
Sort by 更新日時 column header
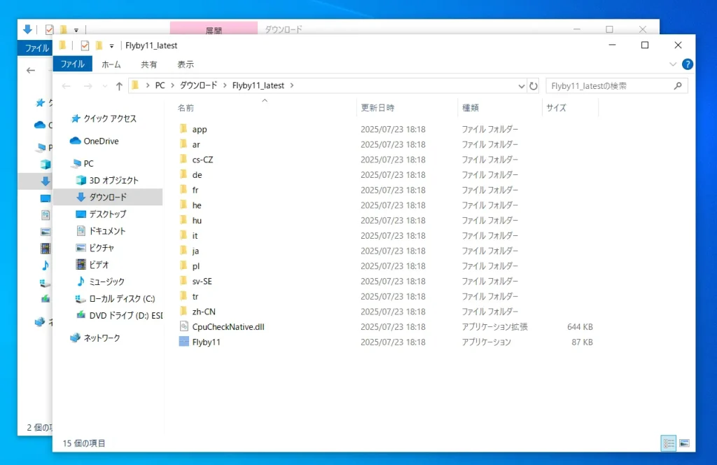click(377, 108)
